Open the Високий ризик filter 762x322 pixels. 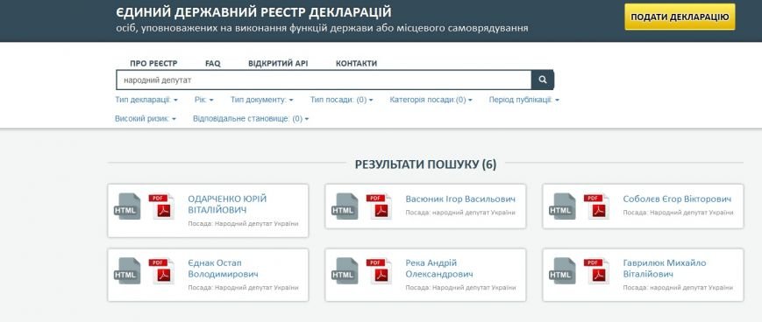(146, 118)
